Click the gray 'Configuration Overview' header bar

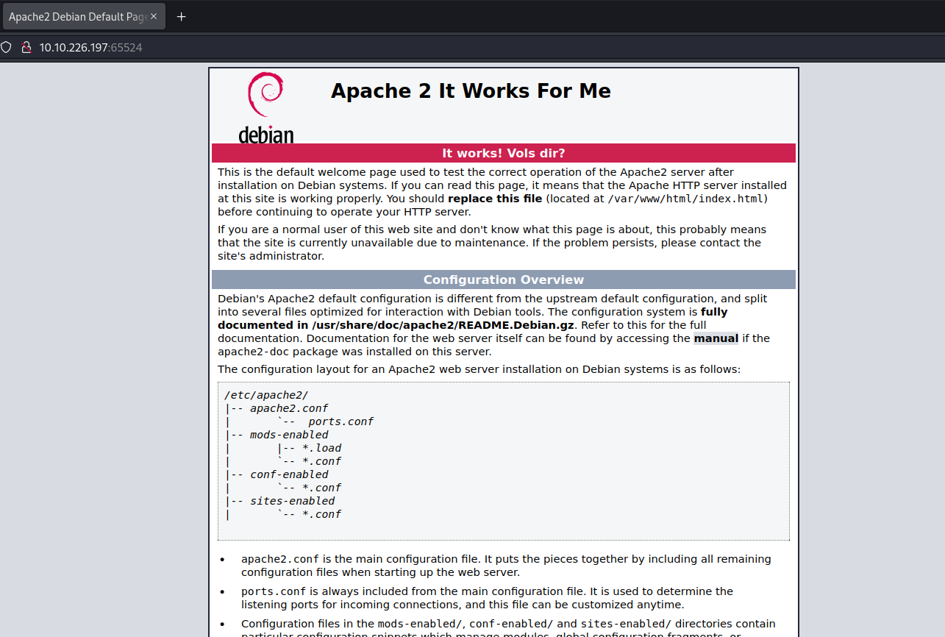(503, 279)
